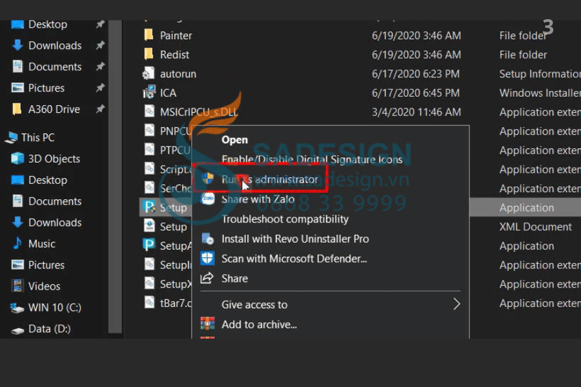Select the Painter folder in file list
Image resolution: width=581 pixels, height=387 pixels.
[176, 35]
